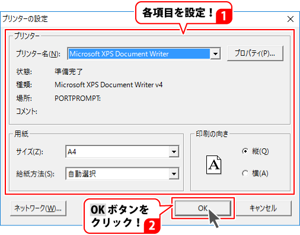Click the 場所: label
300x235 pixels.
click(x=24, y=98)
